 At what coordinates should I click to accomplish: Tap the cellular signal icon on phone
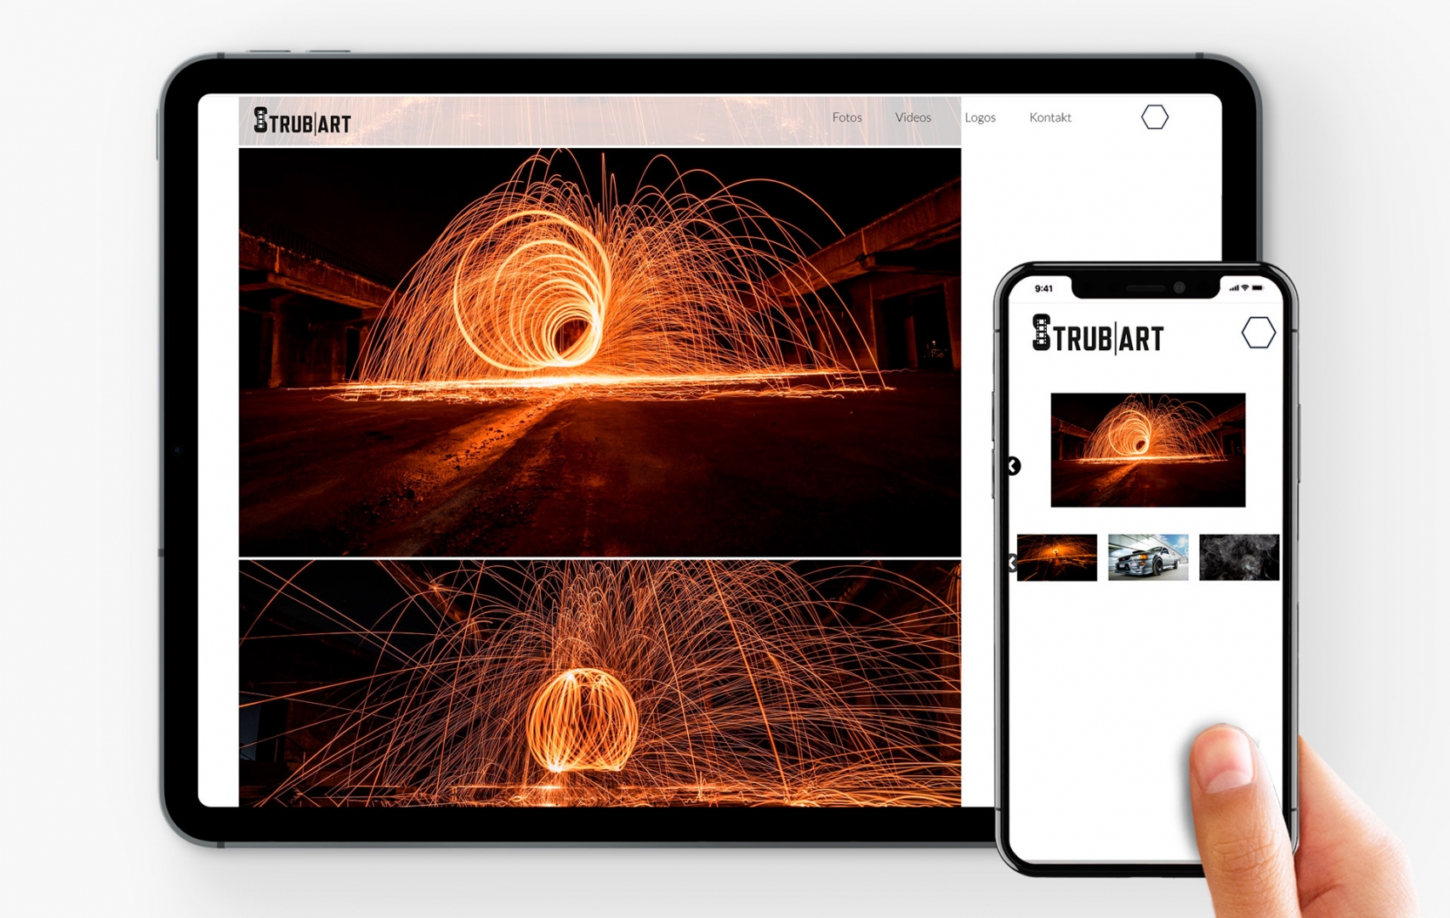point(1233,288)
